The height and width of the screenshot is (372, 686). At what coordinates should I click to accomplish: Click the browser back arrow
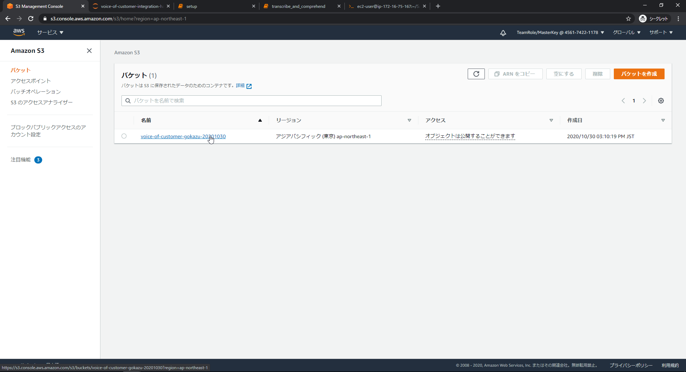point(8,19)
